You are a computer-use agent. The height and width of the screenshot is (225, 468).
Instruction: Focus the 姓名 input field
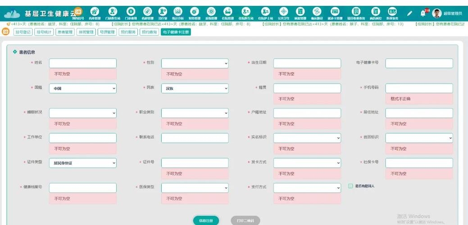pos(83,63)
